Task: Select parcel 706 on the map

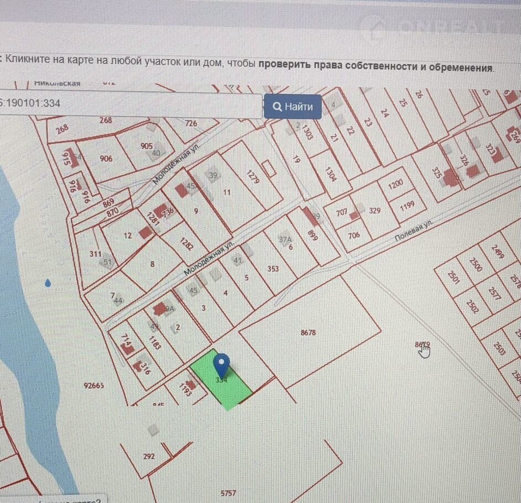Action: point(354,235)
